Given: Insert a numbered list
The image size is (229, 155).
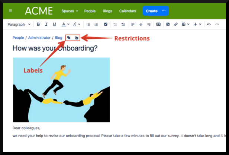Looking at the screenshot, I should coord(96,24).
